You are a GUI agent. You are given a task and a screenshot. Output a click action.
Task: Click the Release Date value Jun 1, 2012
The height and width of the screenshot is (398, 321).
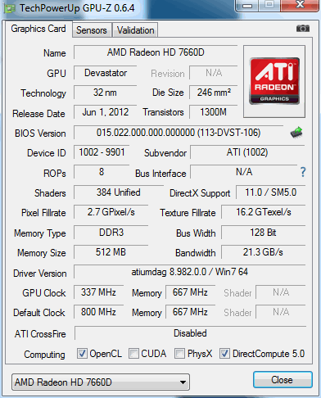coord(106,112)
